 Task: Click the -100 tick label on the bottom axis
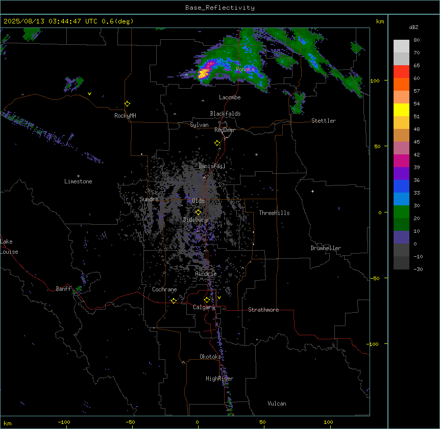(64, 422)
